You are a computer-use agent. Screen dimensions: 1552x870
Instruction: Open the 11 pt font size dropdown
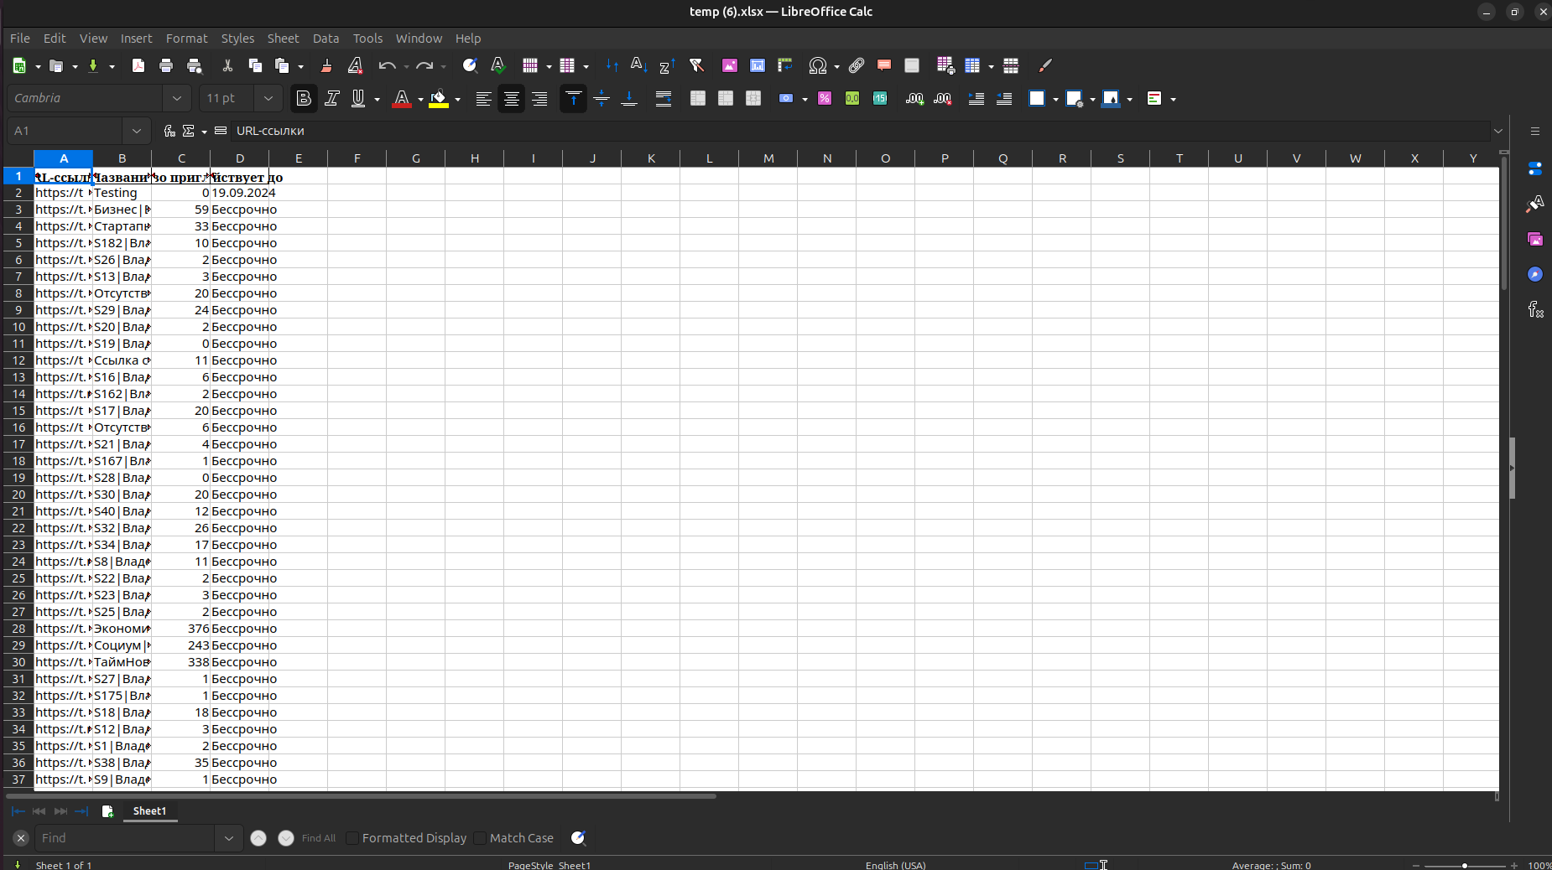268,98
